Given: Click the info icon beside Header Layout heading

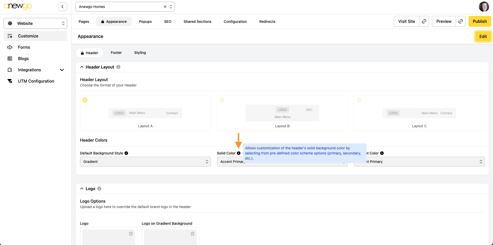Looking at the screenshot, I should (118, 67).
